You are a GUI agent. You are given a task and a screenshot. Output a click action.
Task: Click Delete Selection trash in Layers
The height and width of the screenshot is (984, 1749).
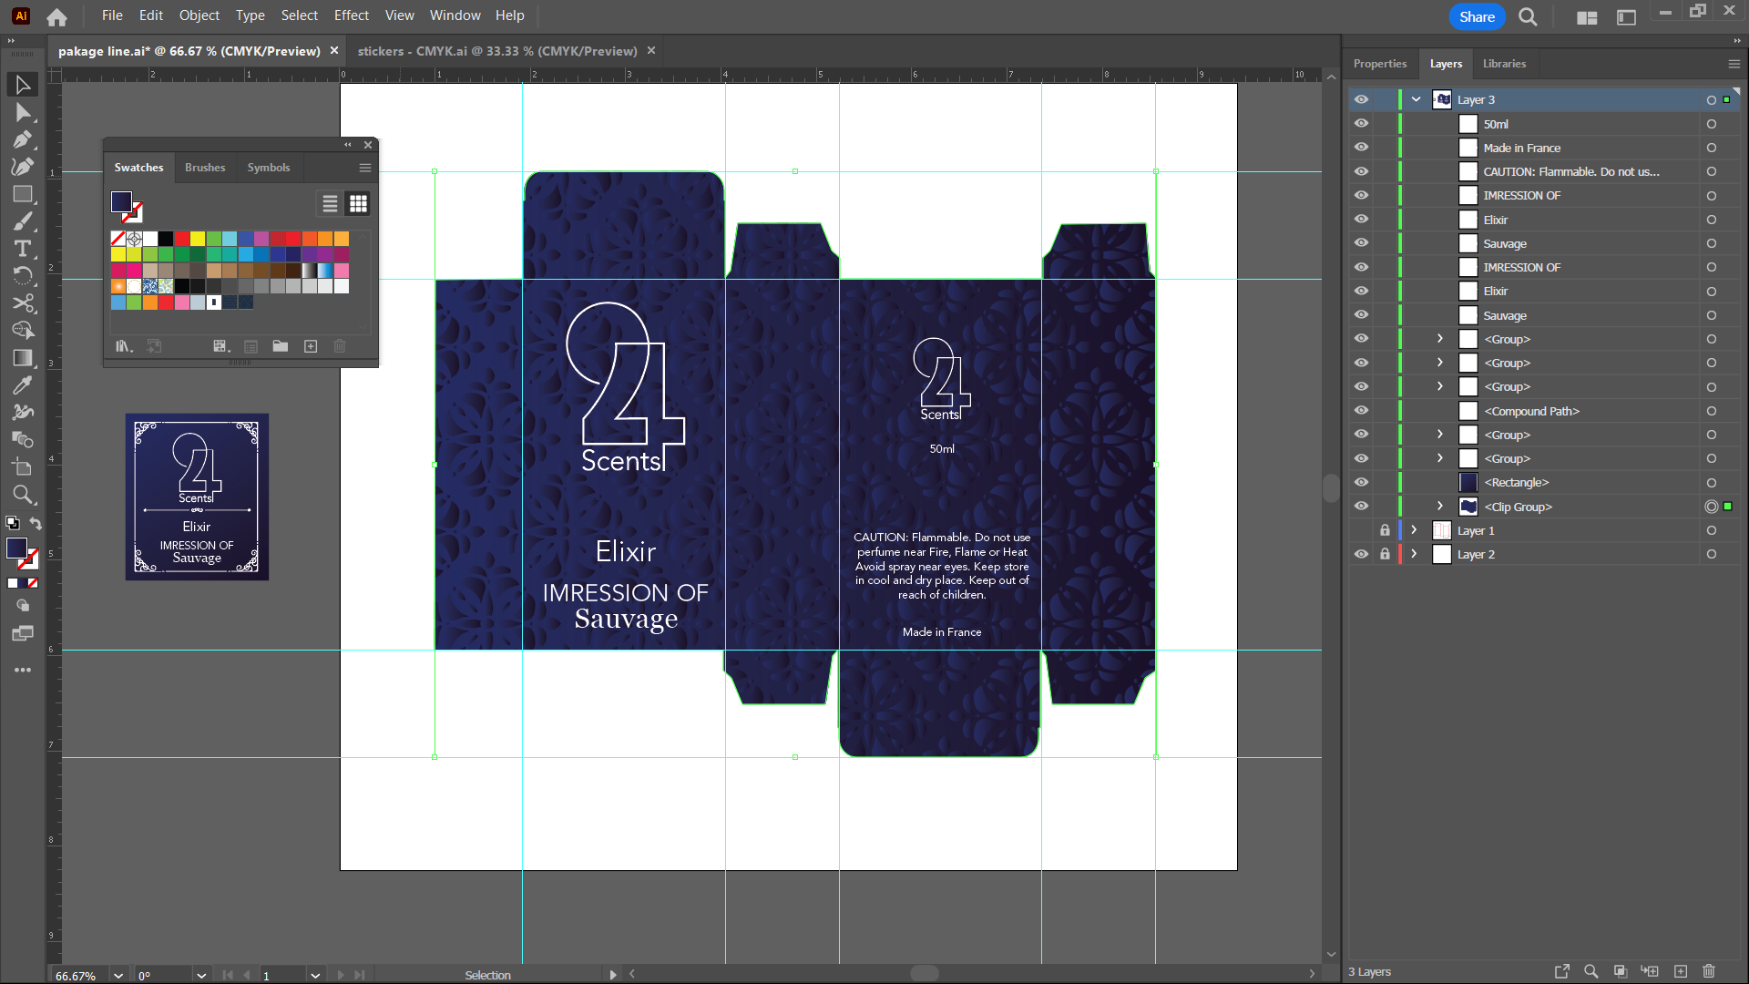tap(1709, 971)
